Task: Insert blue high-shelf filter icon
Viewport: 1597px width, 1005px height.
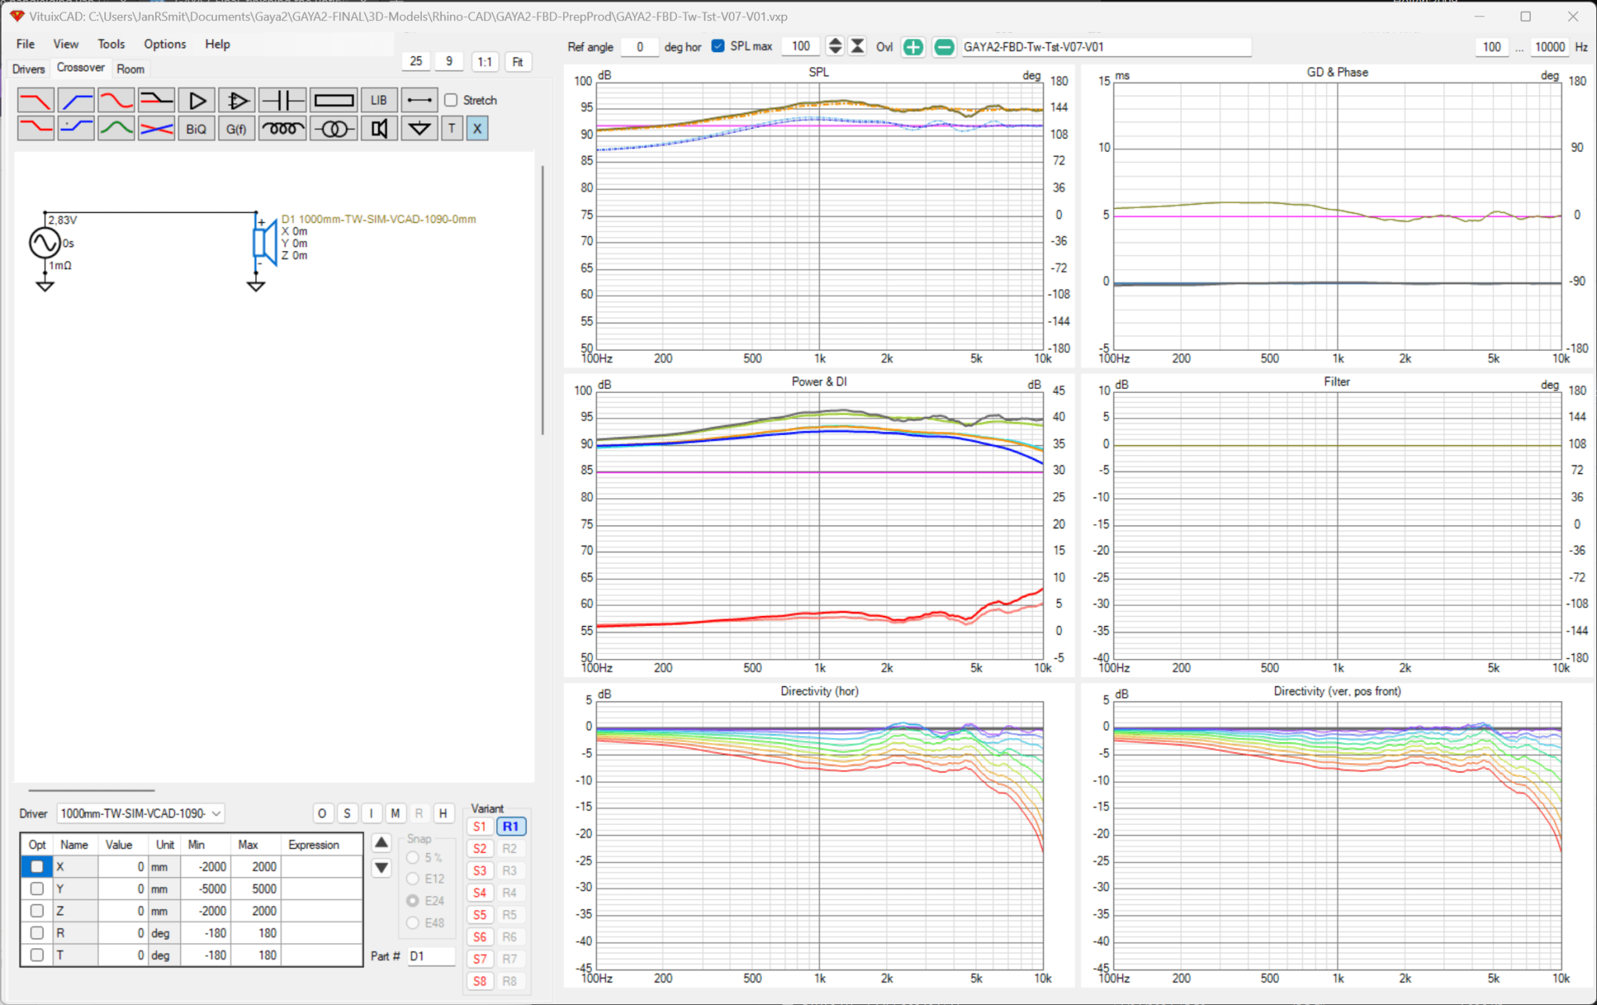Action: point(76,128)
